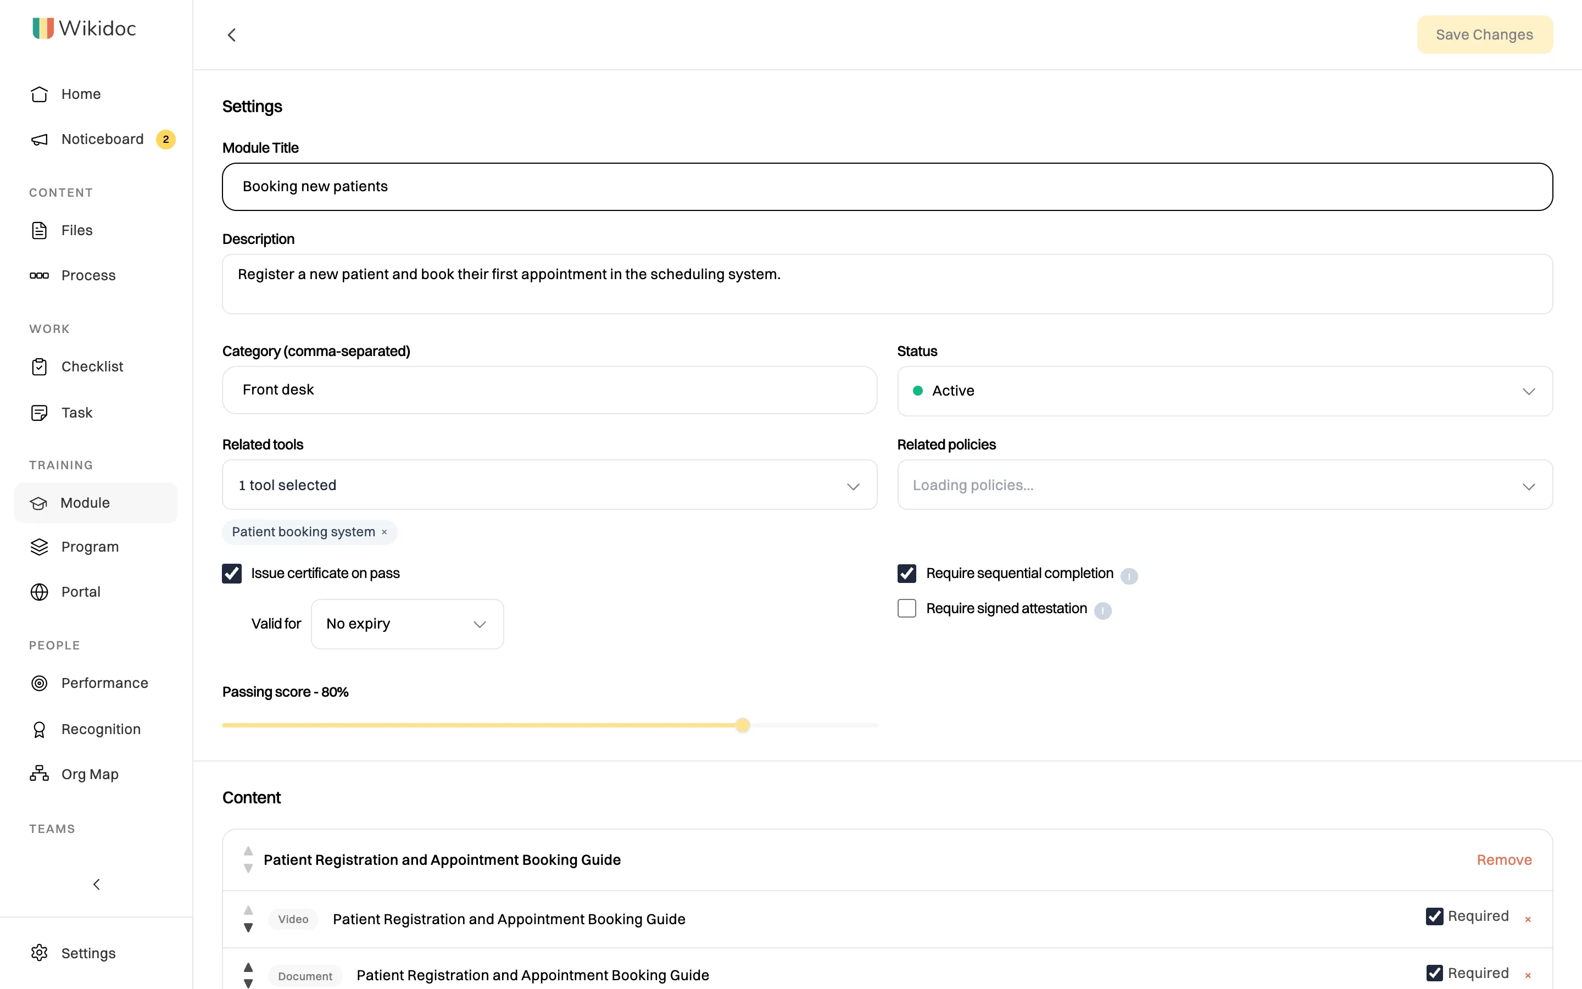The height and width of the screenshot is (989, 1582).
Task: Click the Org Map hierarchy icon
Action: [39, 774]
